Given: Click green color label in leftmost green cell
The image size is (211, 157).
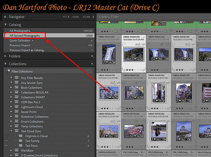Looking at the screenshot, I should pos(116,32).
